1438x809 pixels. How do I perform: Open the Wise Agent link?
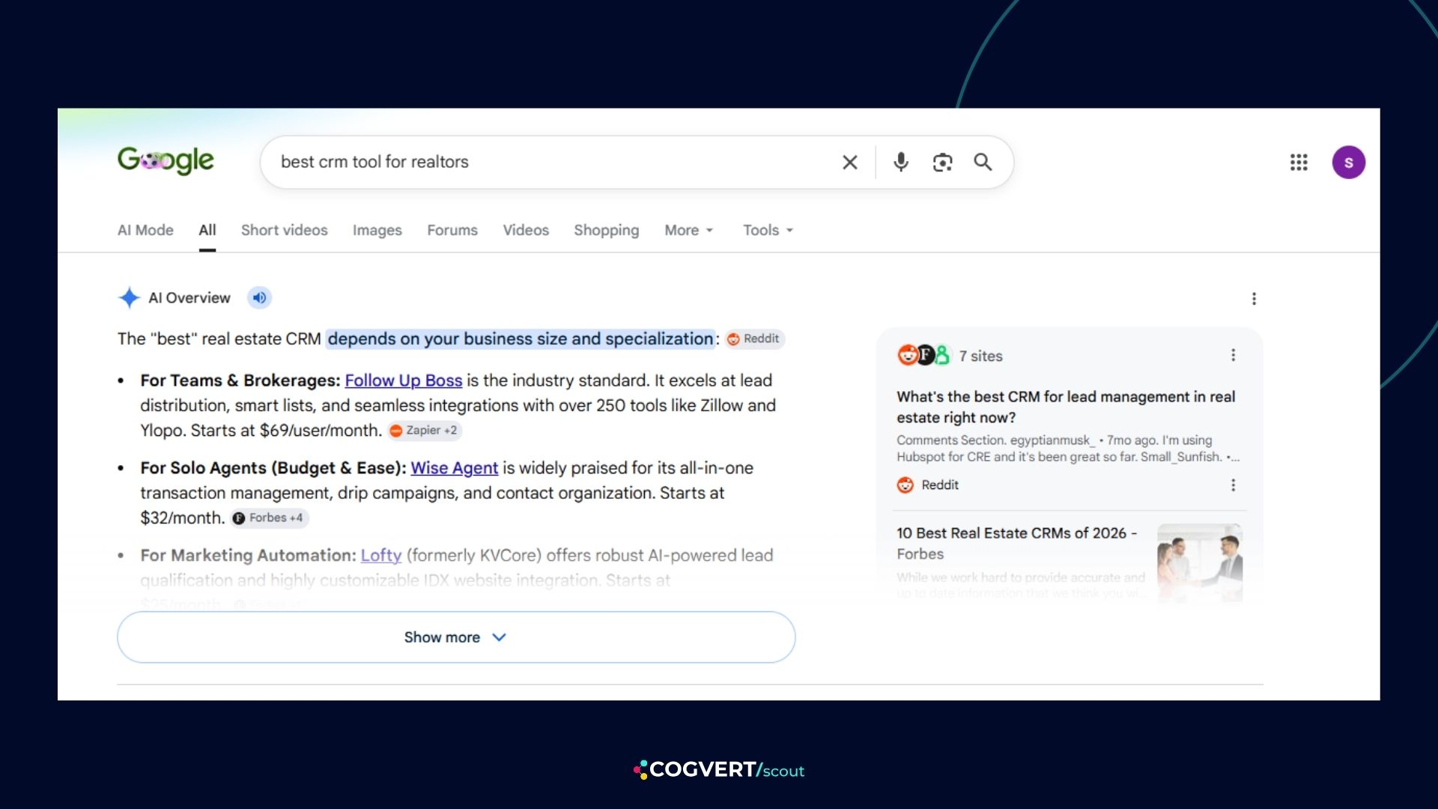pos(454,468)
